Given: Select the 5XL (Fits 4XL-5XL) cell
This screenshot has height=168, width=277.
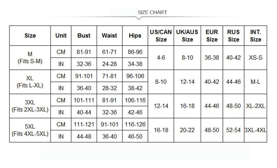Looking at the screenshot, I should pyautogui.click(x=30, y=130).
